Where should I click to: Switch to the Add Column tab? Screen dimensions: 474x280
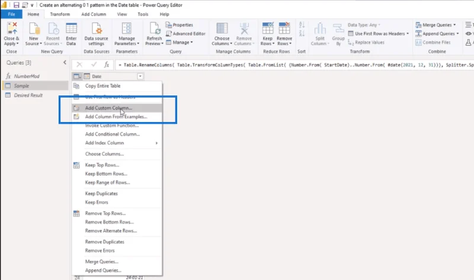94,14
